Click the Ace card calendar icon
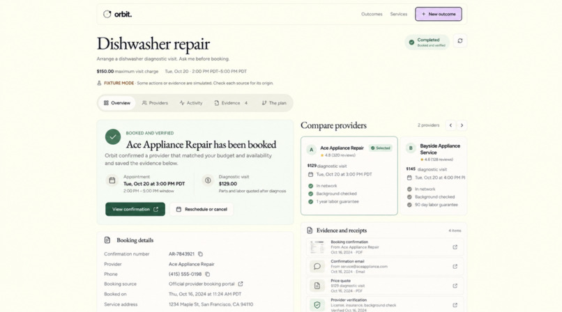The image size is (562, 312). click(310, 175)
